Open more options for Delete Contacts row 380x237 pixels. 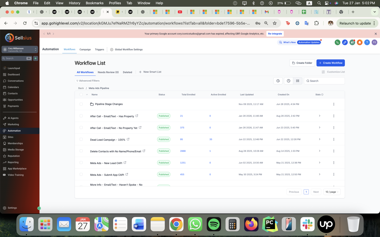coord(334,151)
